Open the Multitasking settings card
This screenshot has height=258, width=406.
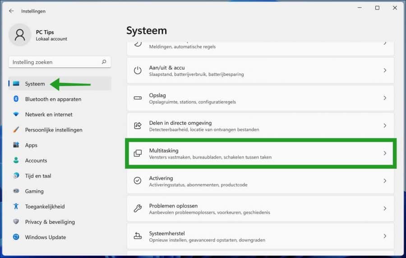pos(260,153)
